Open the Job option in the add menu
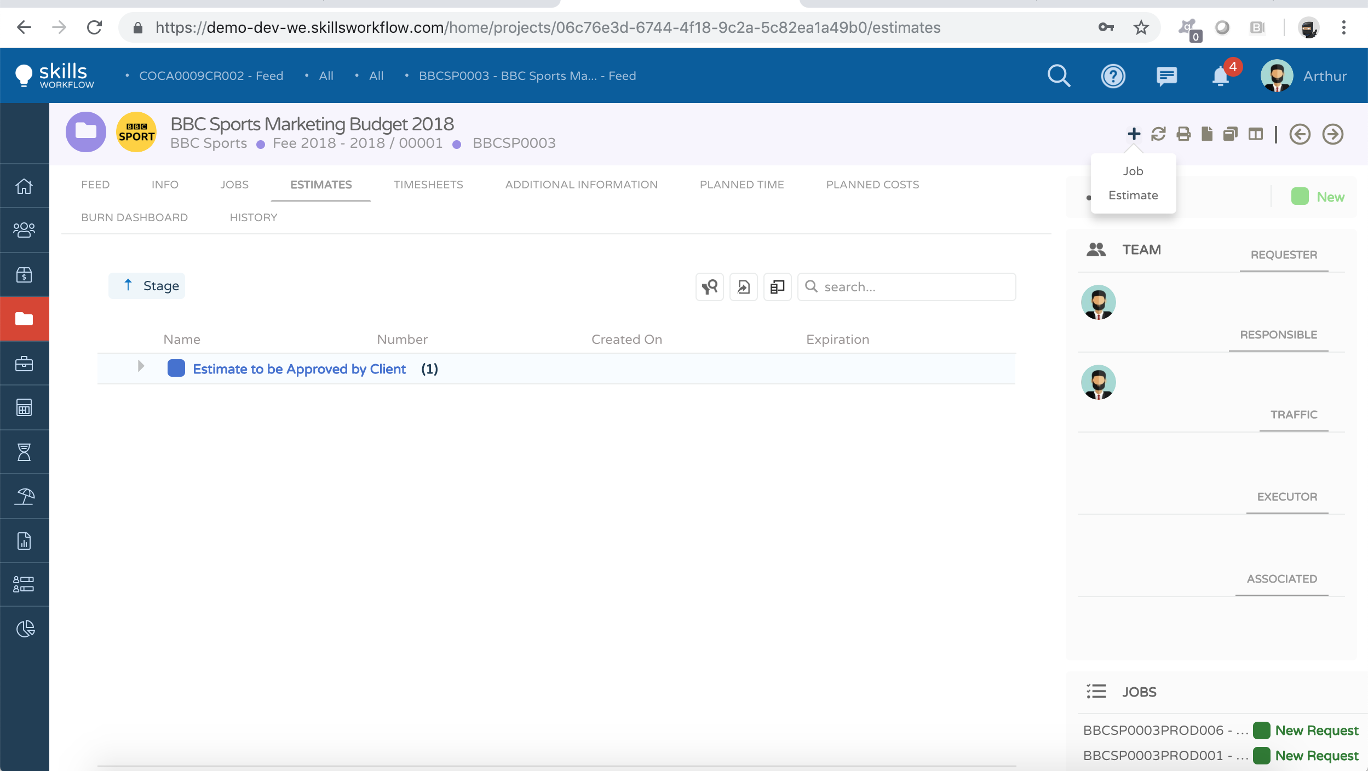 1133,171
